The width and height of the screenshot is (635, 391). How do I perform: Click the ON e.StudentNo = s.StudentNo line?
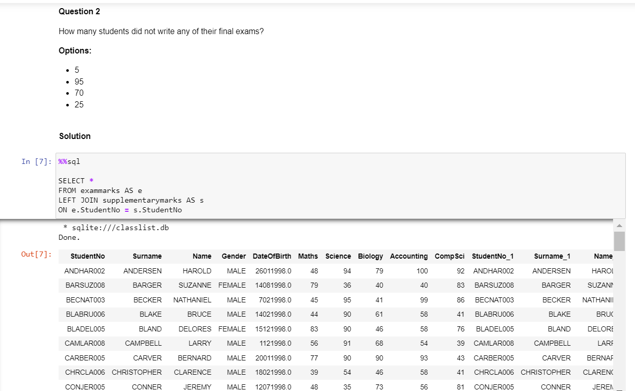tap(120, 210)
